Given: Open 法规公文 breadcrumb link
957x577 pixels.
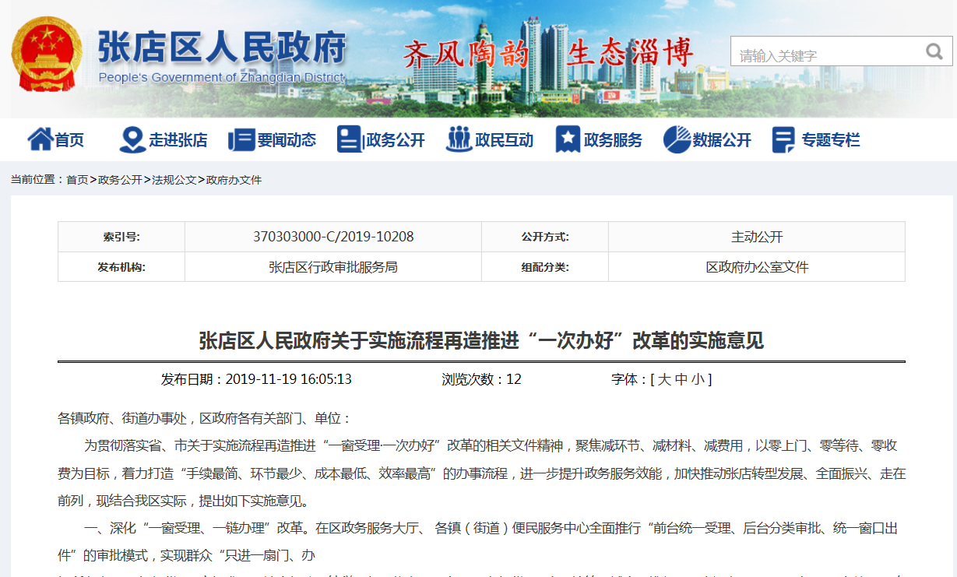Looking at the screenshot, I should pos(174,180).
